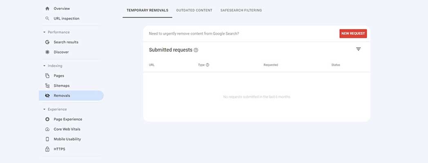Click the Pages document icon

click(47, 76)
